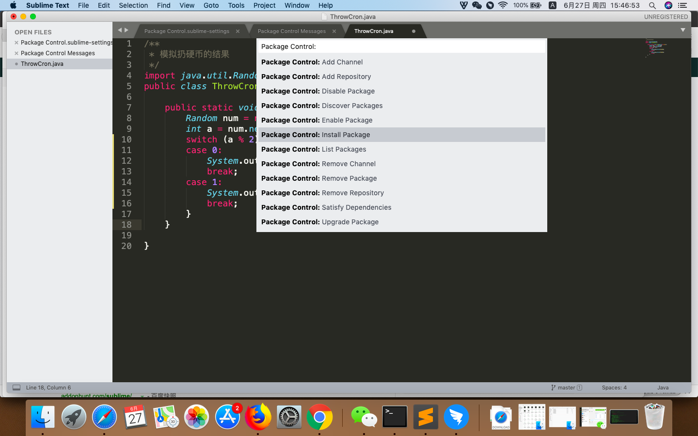Choose Package Control: Upgrade Package
Viewport: 698px width, 436px height.
402,222
